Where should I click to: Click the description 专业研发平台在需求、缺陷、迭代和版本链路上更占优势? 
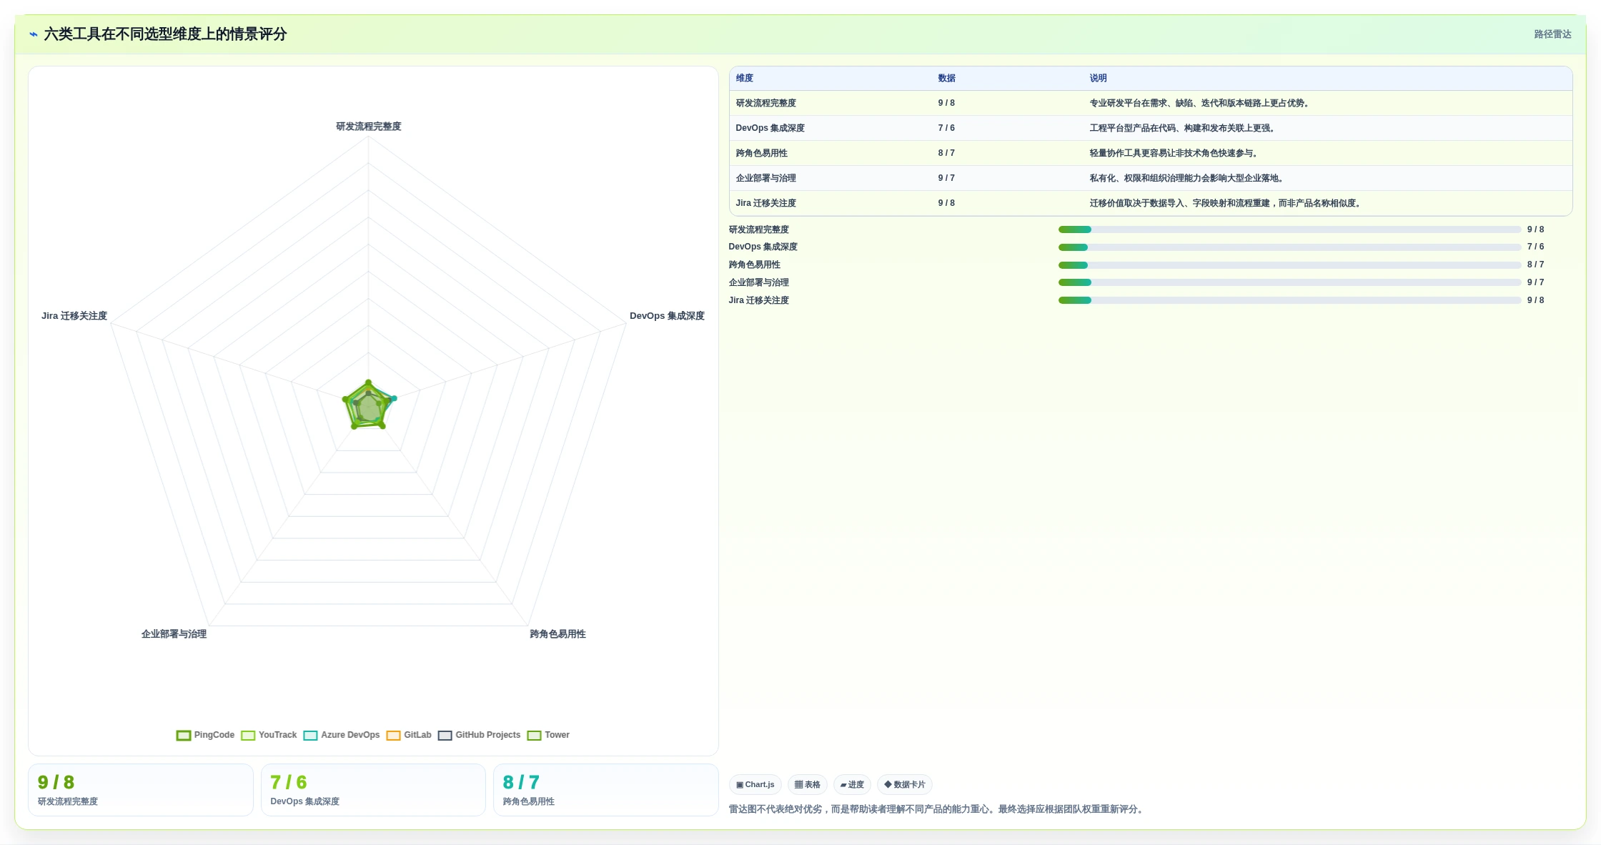click(1201, 103)
